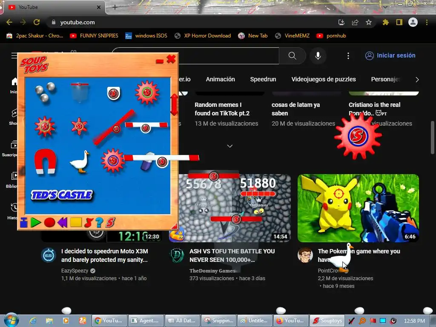This screenshot has width=436, height=327.
Task: Open Chrome's three-dot menu
Action: [427, 22]
